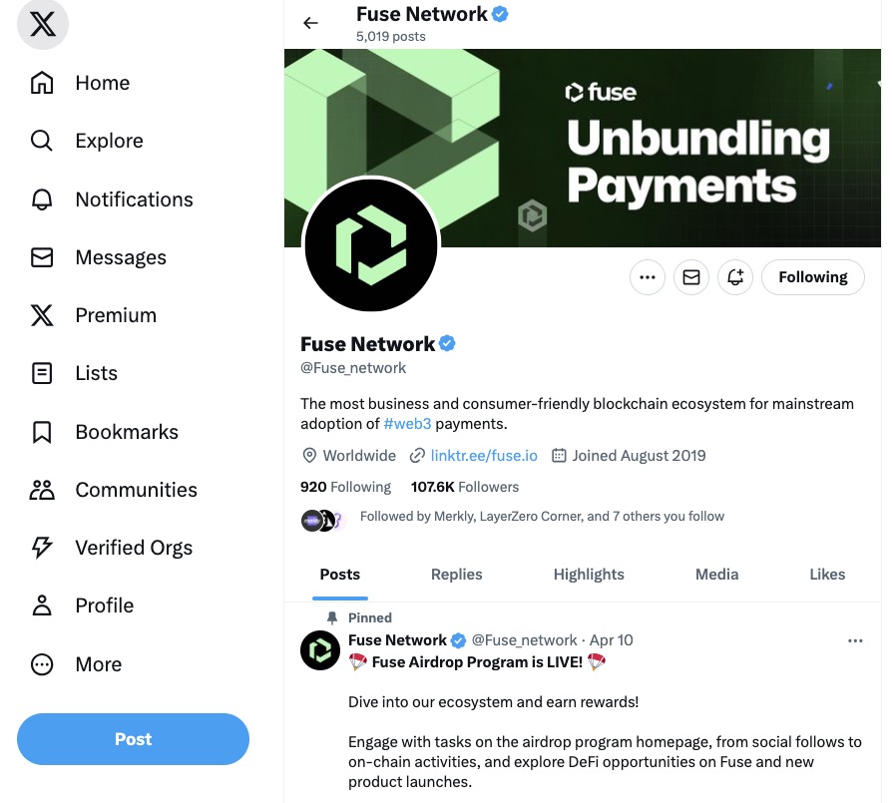Viewport: 893px width, 803px height.
Task: Toggle post notifications bell for Fuse Network
Action: coord(735,277)
